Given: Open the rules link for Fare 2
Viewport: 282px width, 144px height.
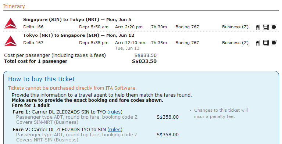Looking at the screenshot, I should [x=115, y=129].
